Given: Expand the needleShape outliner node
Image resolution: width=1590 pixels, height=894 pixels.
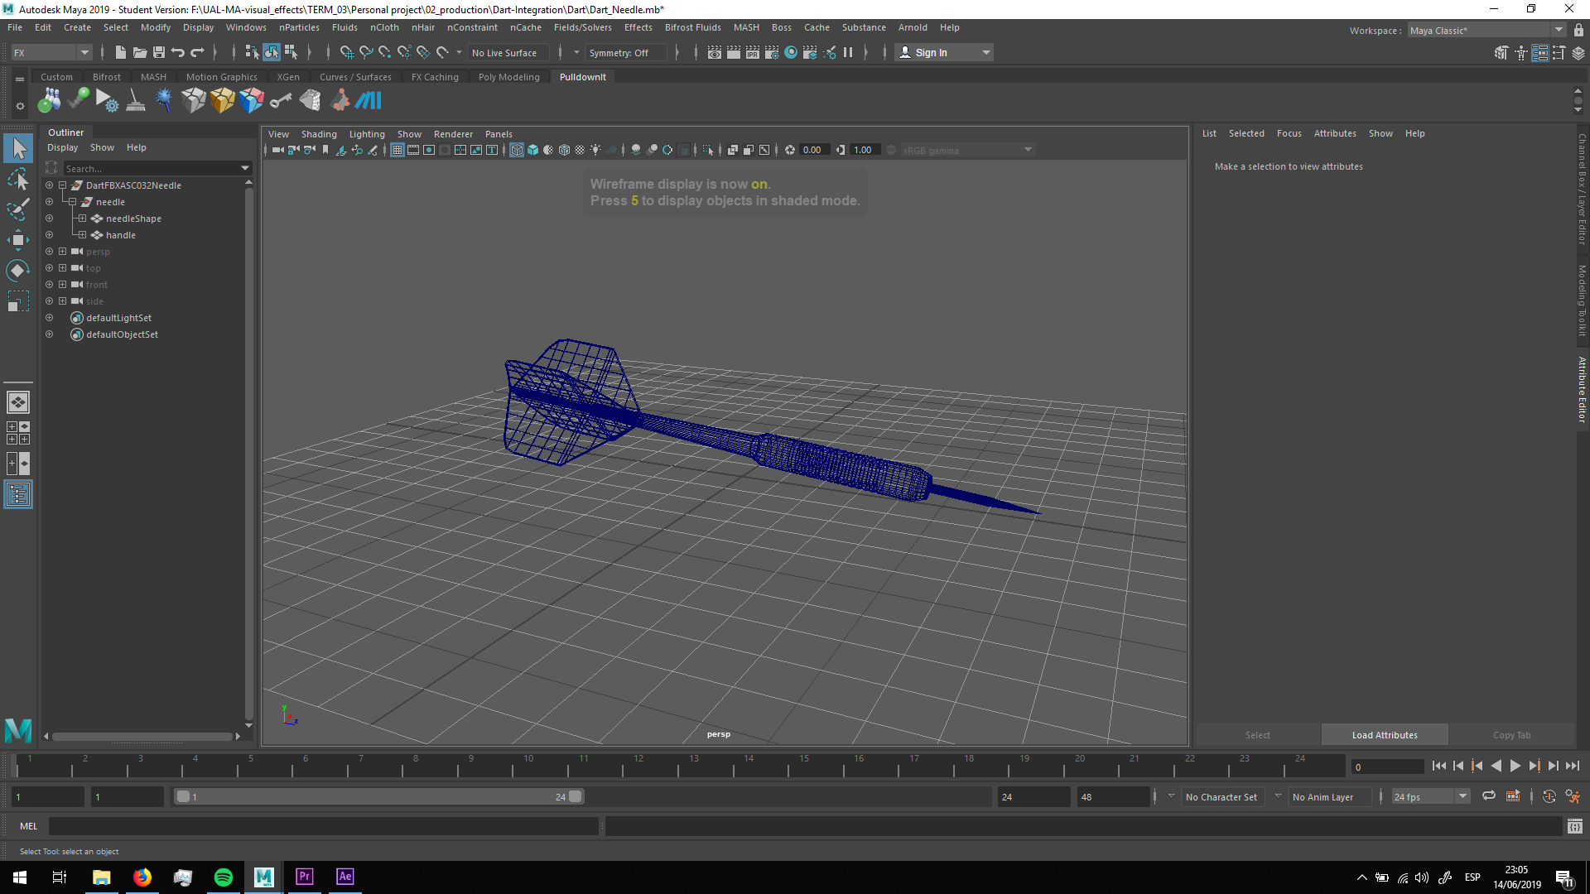Looking at the screenshot, I should click(x=82, y=219).
